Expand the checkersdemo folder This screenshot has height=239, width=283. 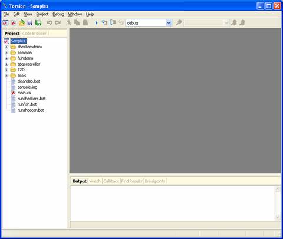(x=6, y=47)
